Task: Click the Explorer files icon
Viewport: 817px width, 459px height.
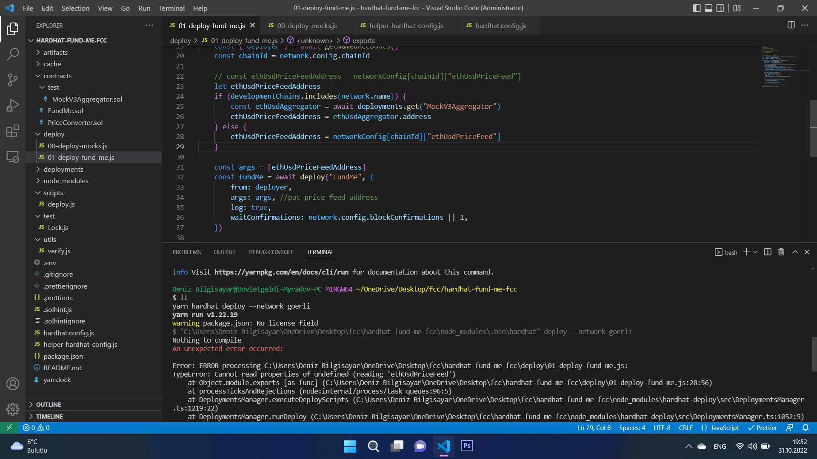Action: tap(13, 29)
